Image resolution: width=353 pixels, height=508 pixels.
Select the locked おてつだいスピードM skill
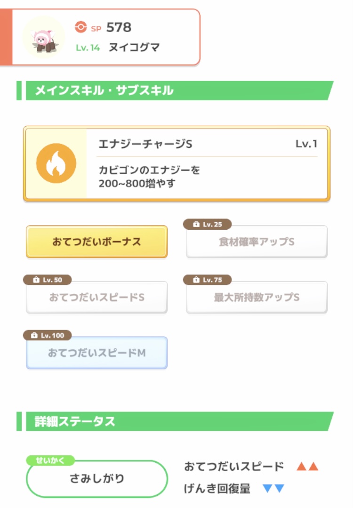[96, 353]
